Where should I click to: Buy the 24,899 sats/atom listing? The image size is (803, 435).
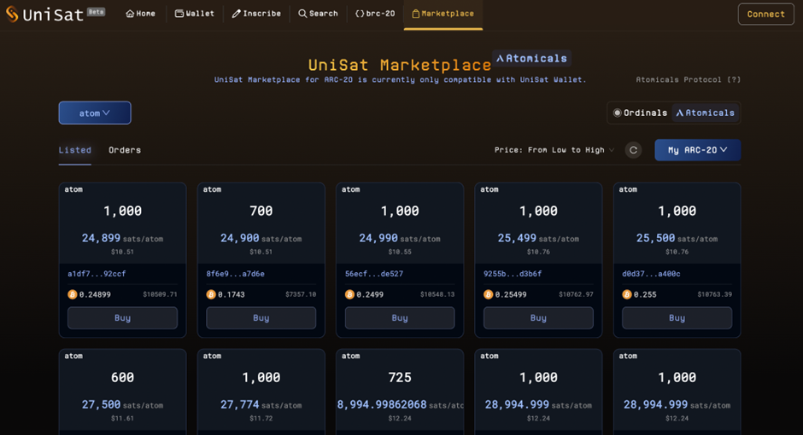122,318
